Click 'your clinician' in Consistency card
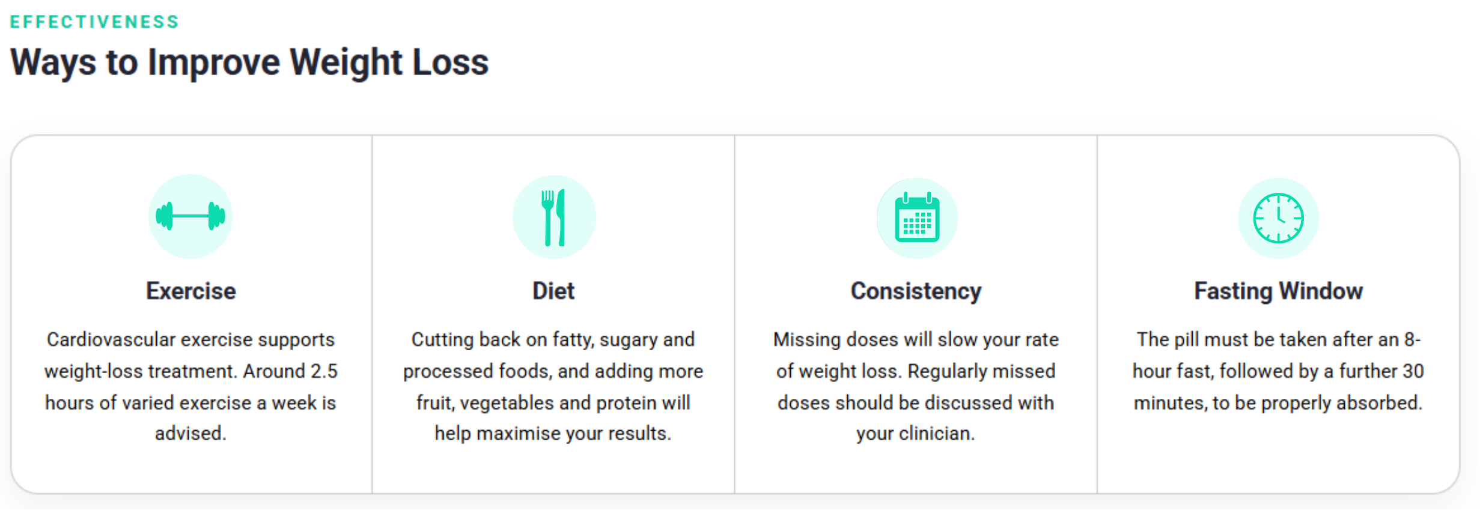The image size is (1480, 510). point(915,433)
